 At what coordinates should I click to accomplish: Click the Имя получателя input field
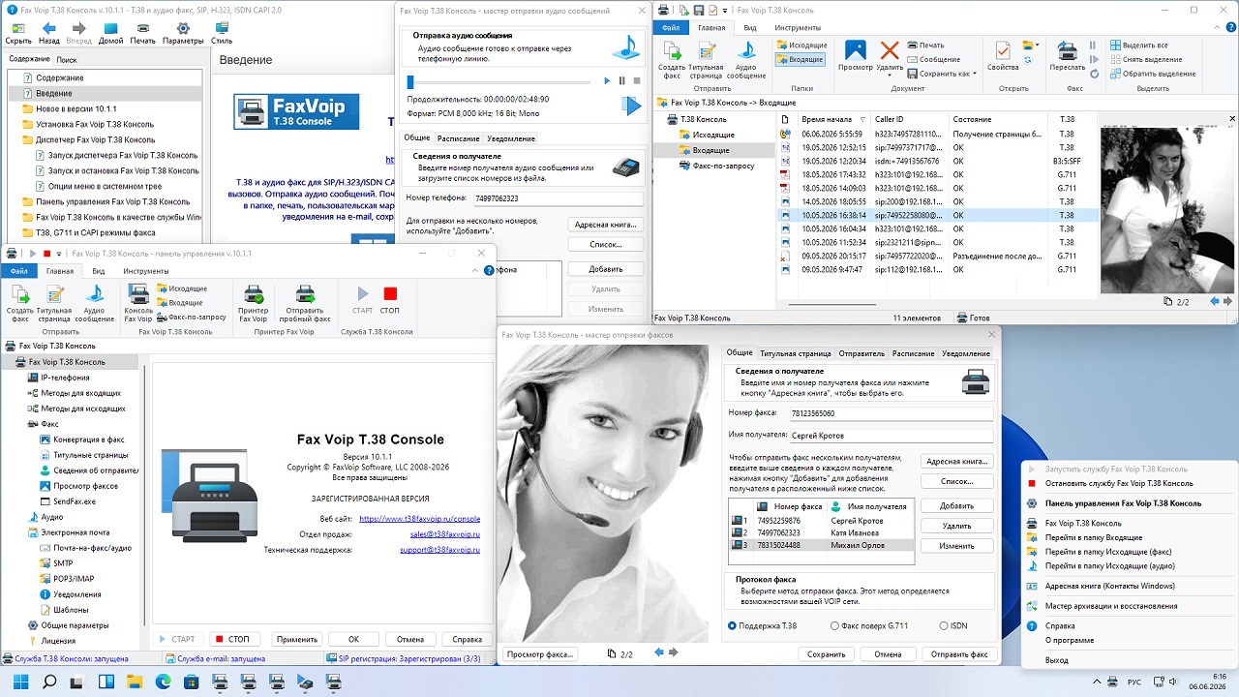[x=891, y=436]
